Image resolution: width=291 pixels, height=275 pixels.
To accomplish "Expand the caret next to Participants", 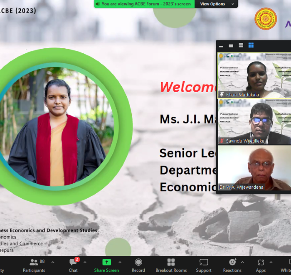I will pyautogui.click(x=52, y=262).
